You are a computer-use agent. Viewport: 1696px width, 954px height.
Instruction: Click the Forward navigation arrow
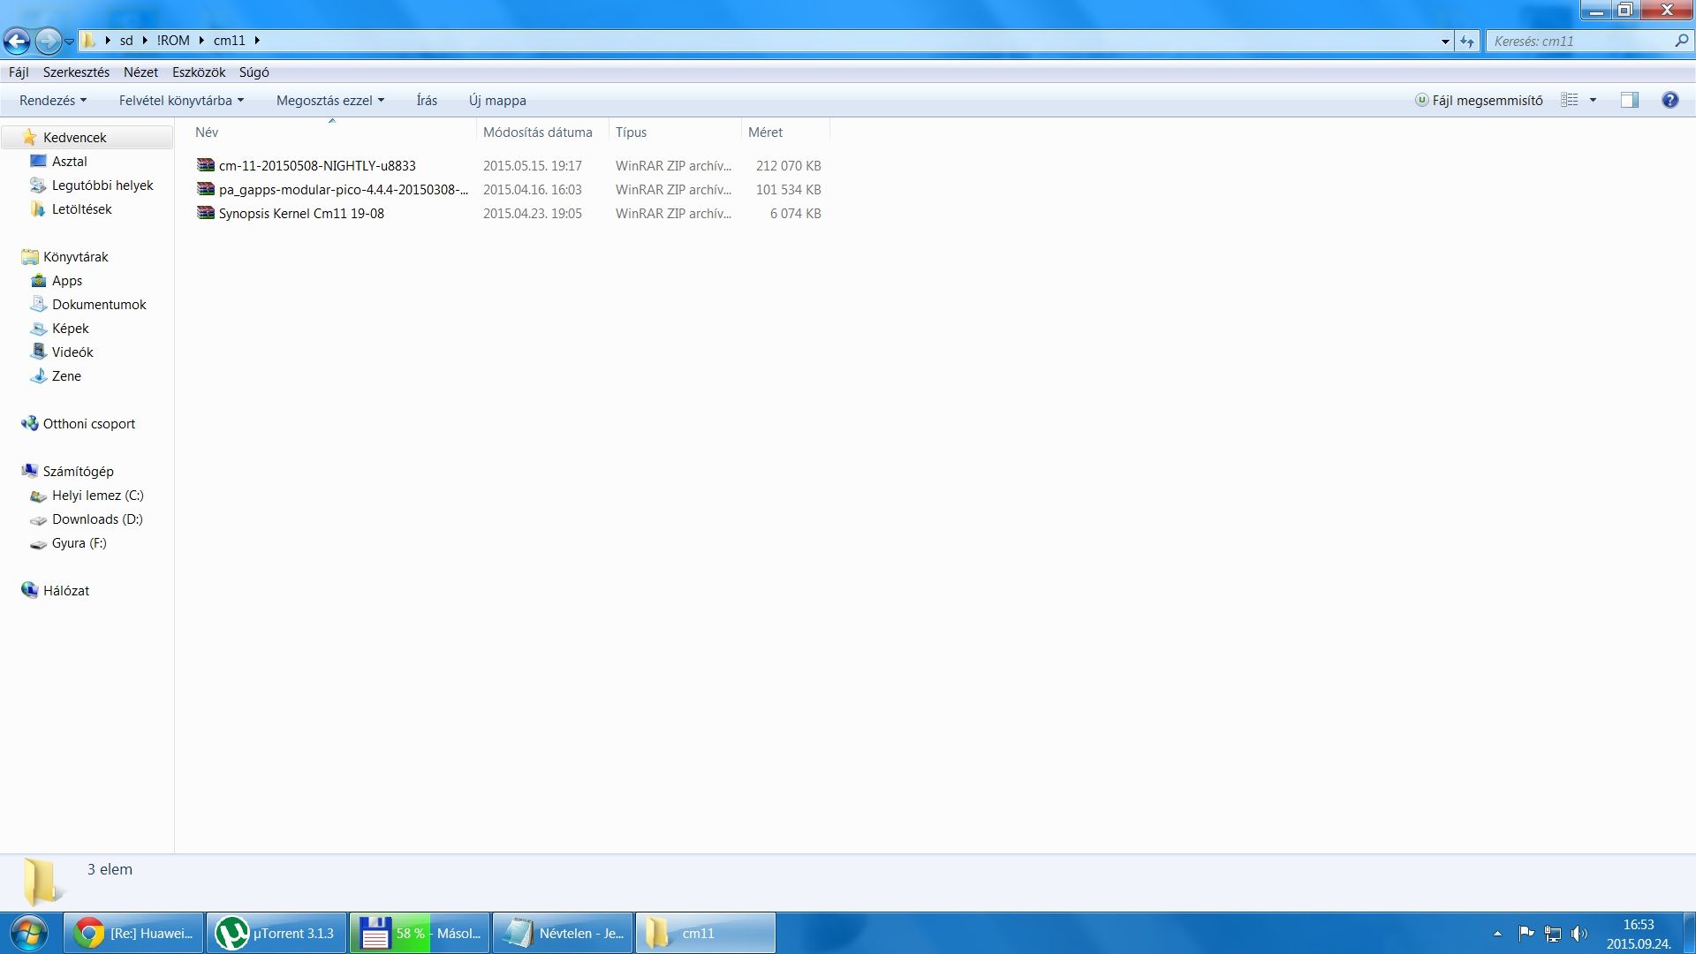49,41
